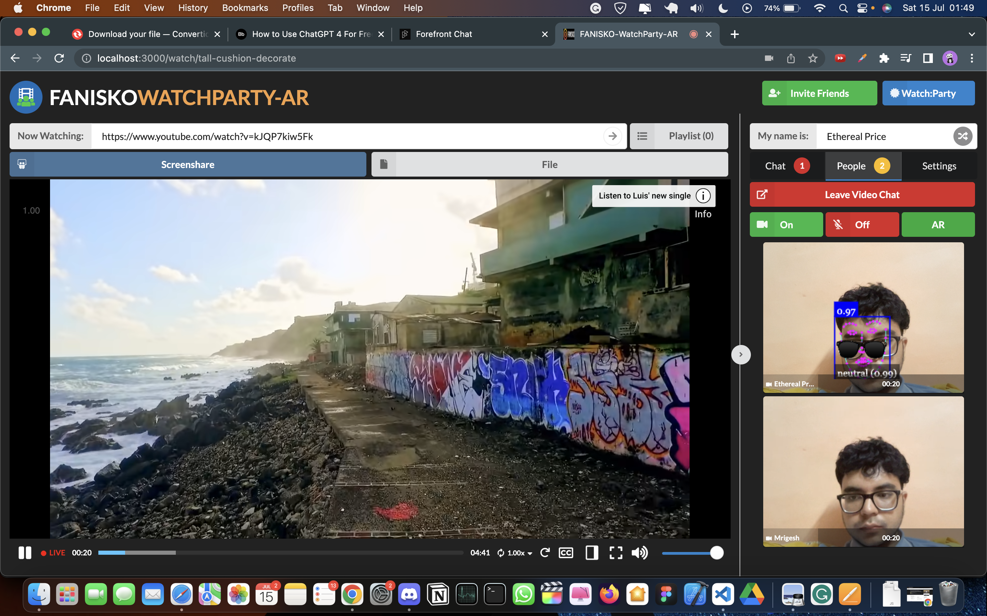
Task: Click the closed captions CC icon
Action: 566,553
